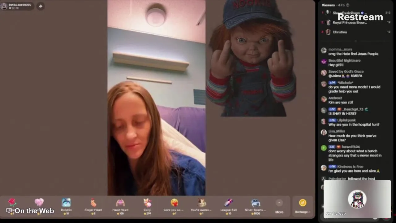Image resolution: width=396 pixels, height=223 pixels.
Task: Send the Silver Sports car gift
Action: [x=255, y=206]
